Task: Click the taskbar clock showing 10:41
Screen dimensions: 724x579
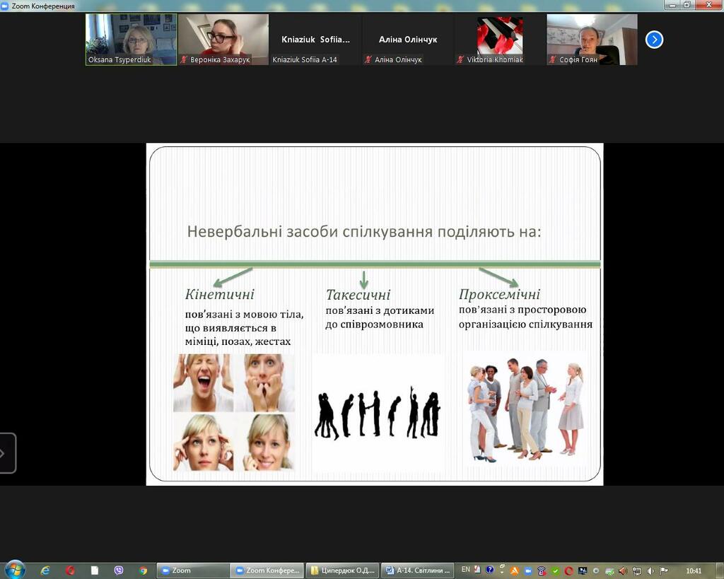Action: (x=694, y=571)
